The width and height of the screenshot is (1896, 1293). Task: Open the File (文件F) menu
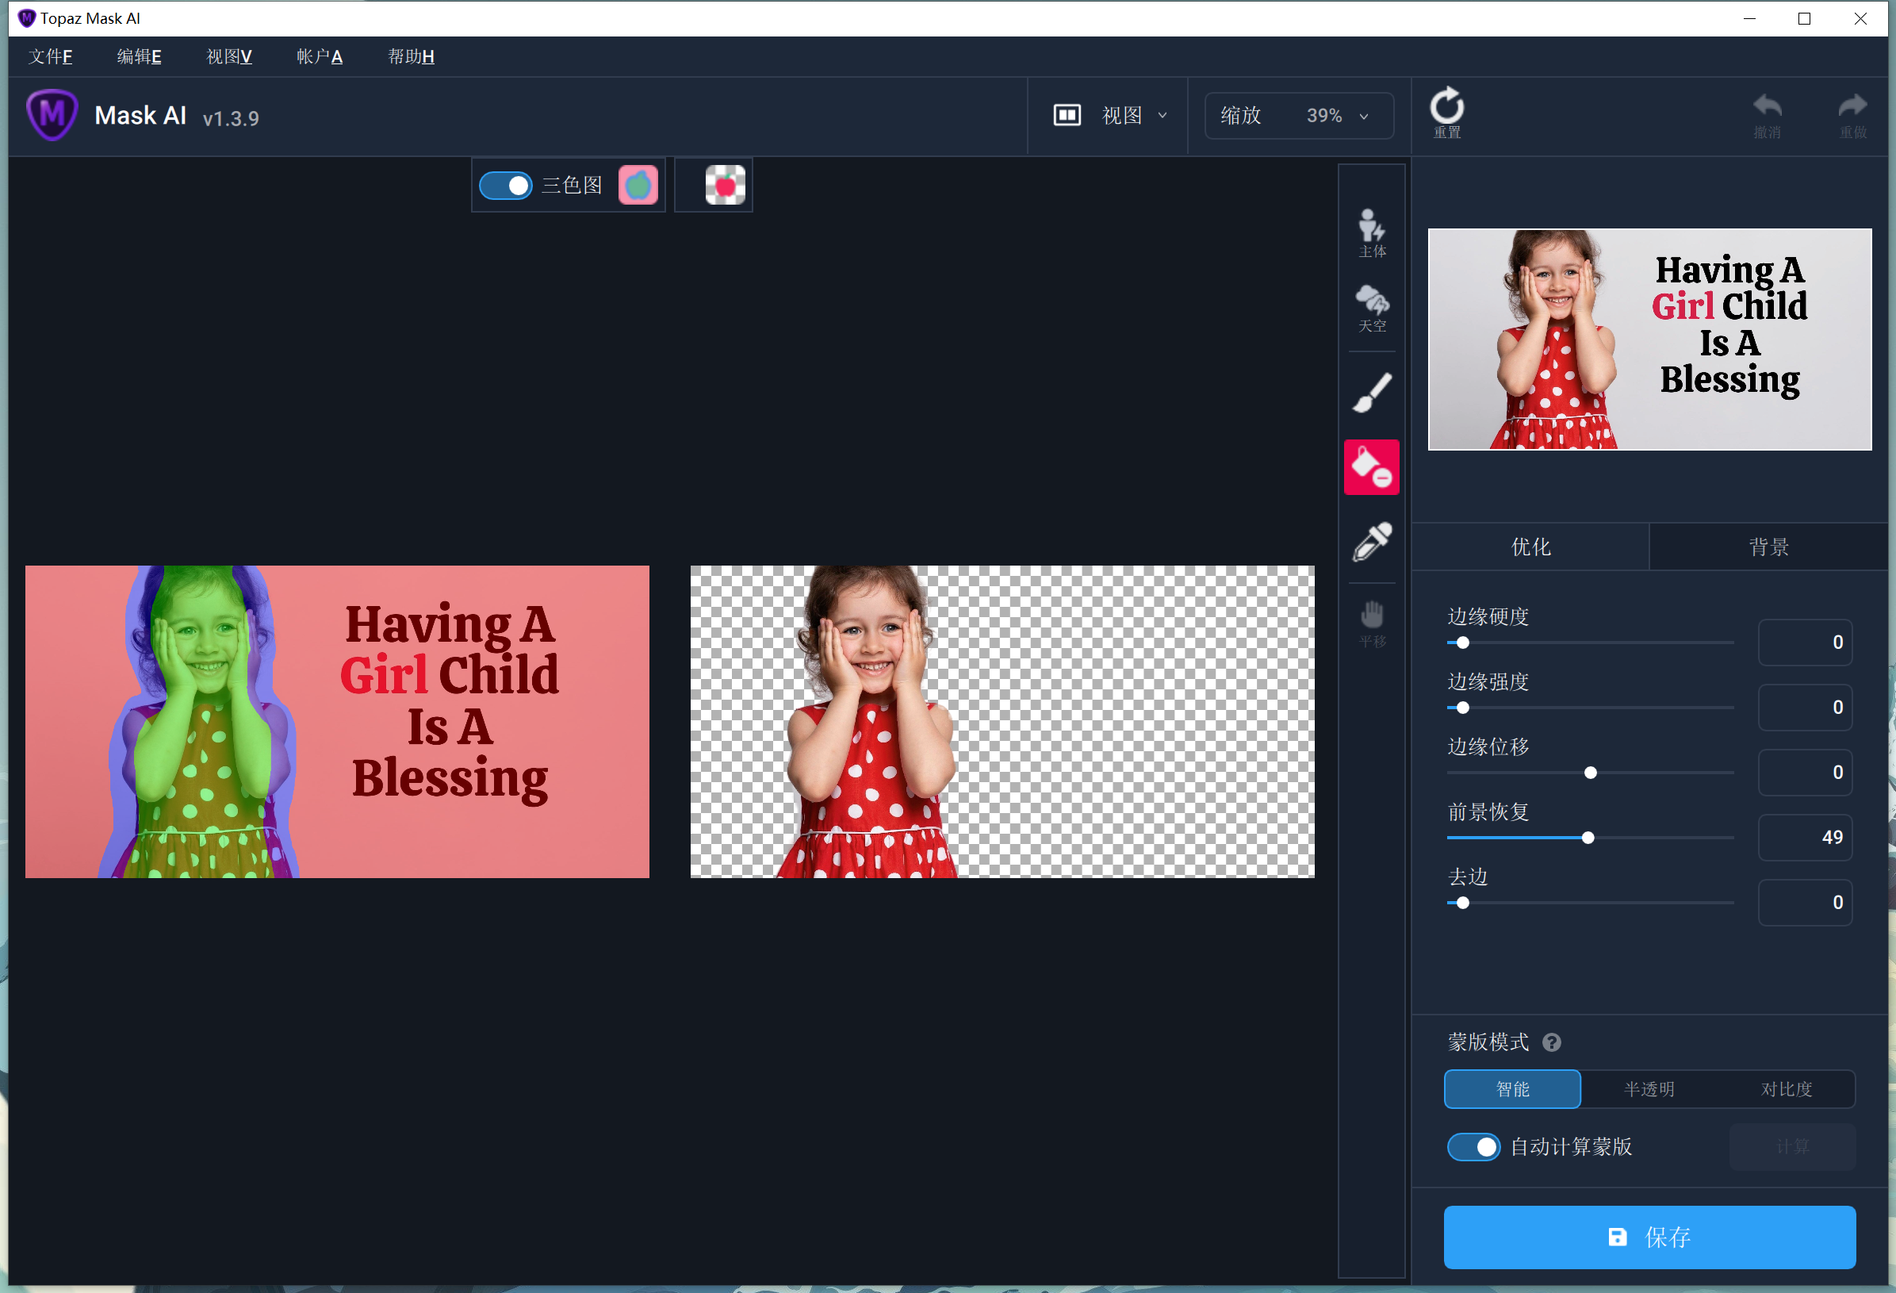pos(50,56)
